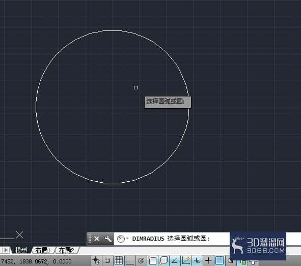The image size is (301, 266).
Task: Toggle Snap Mode in status bar
Action: 107,260
